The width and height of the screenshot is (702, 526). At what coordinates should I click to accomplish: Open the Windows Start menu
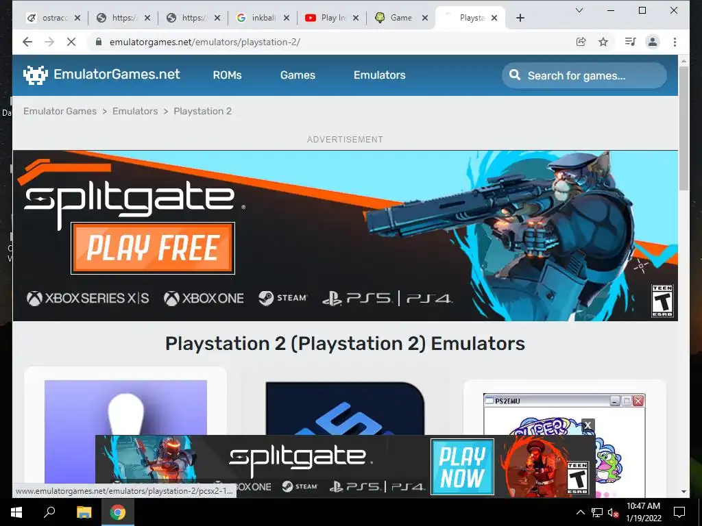coord(16,512)
